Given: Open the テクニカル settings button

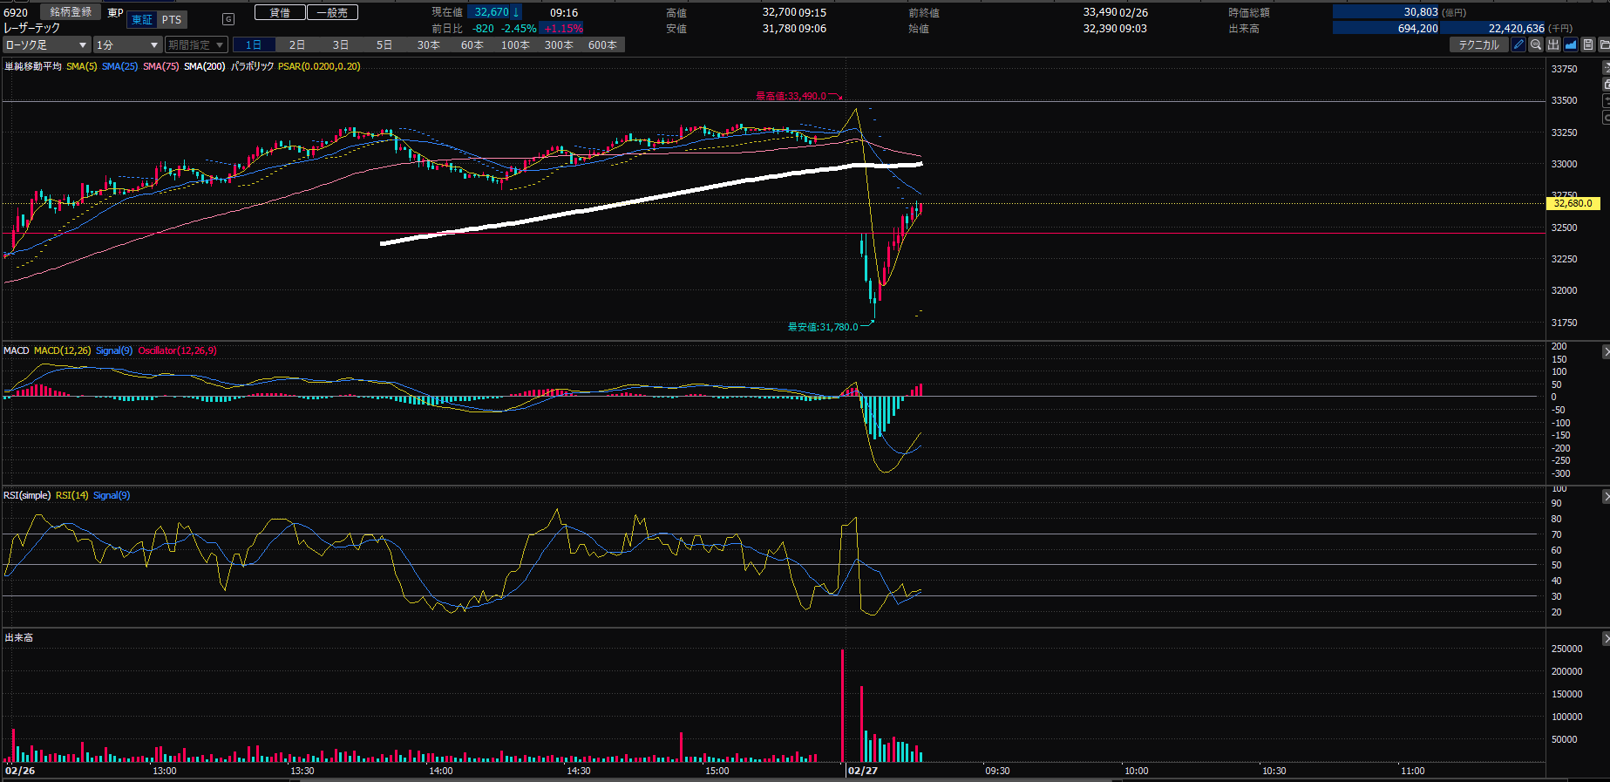Looking at the screenshot, I should 1478,44.
